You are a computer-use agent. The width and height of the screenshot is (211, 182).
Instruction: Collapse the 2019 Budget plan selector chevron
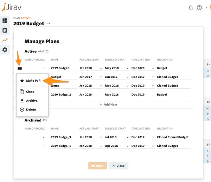pyautogui.click(x=49, y=24)
